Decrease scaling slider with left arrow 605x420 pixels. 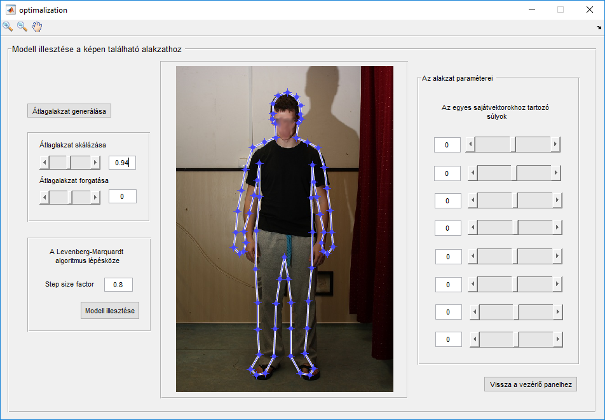[44, 163]
